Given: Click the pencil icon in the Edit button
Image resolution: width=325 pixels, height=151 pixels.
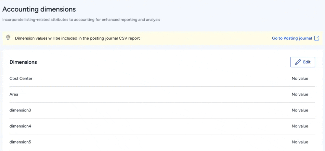Looking at the screenshot, I should pos(298,62).
